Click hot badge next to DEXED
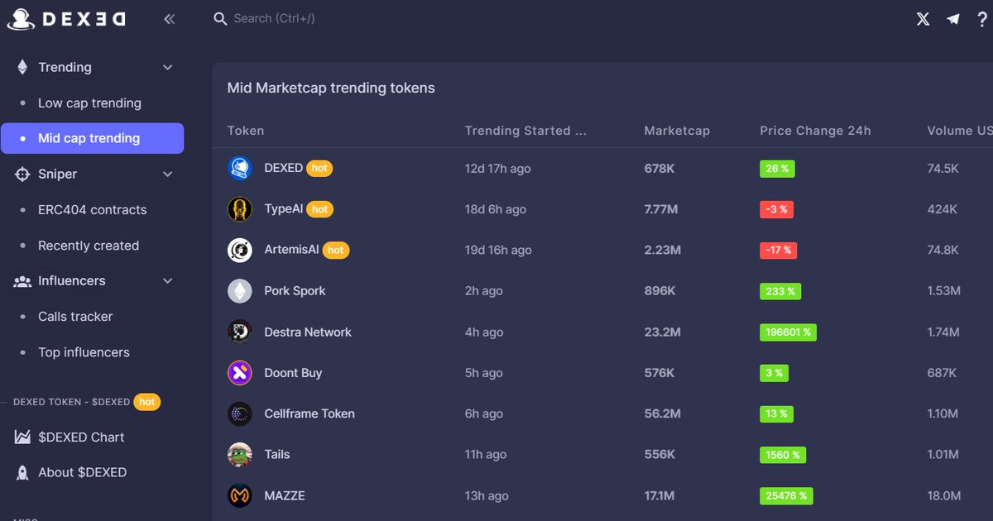 tap(319, 168)
